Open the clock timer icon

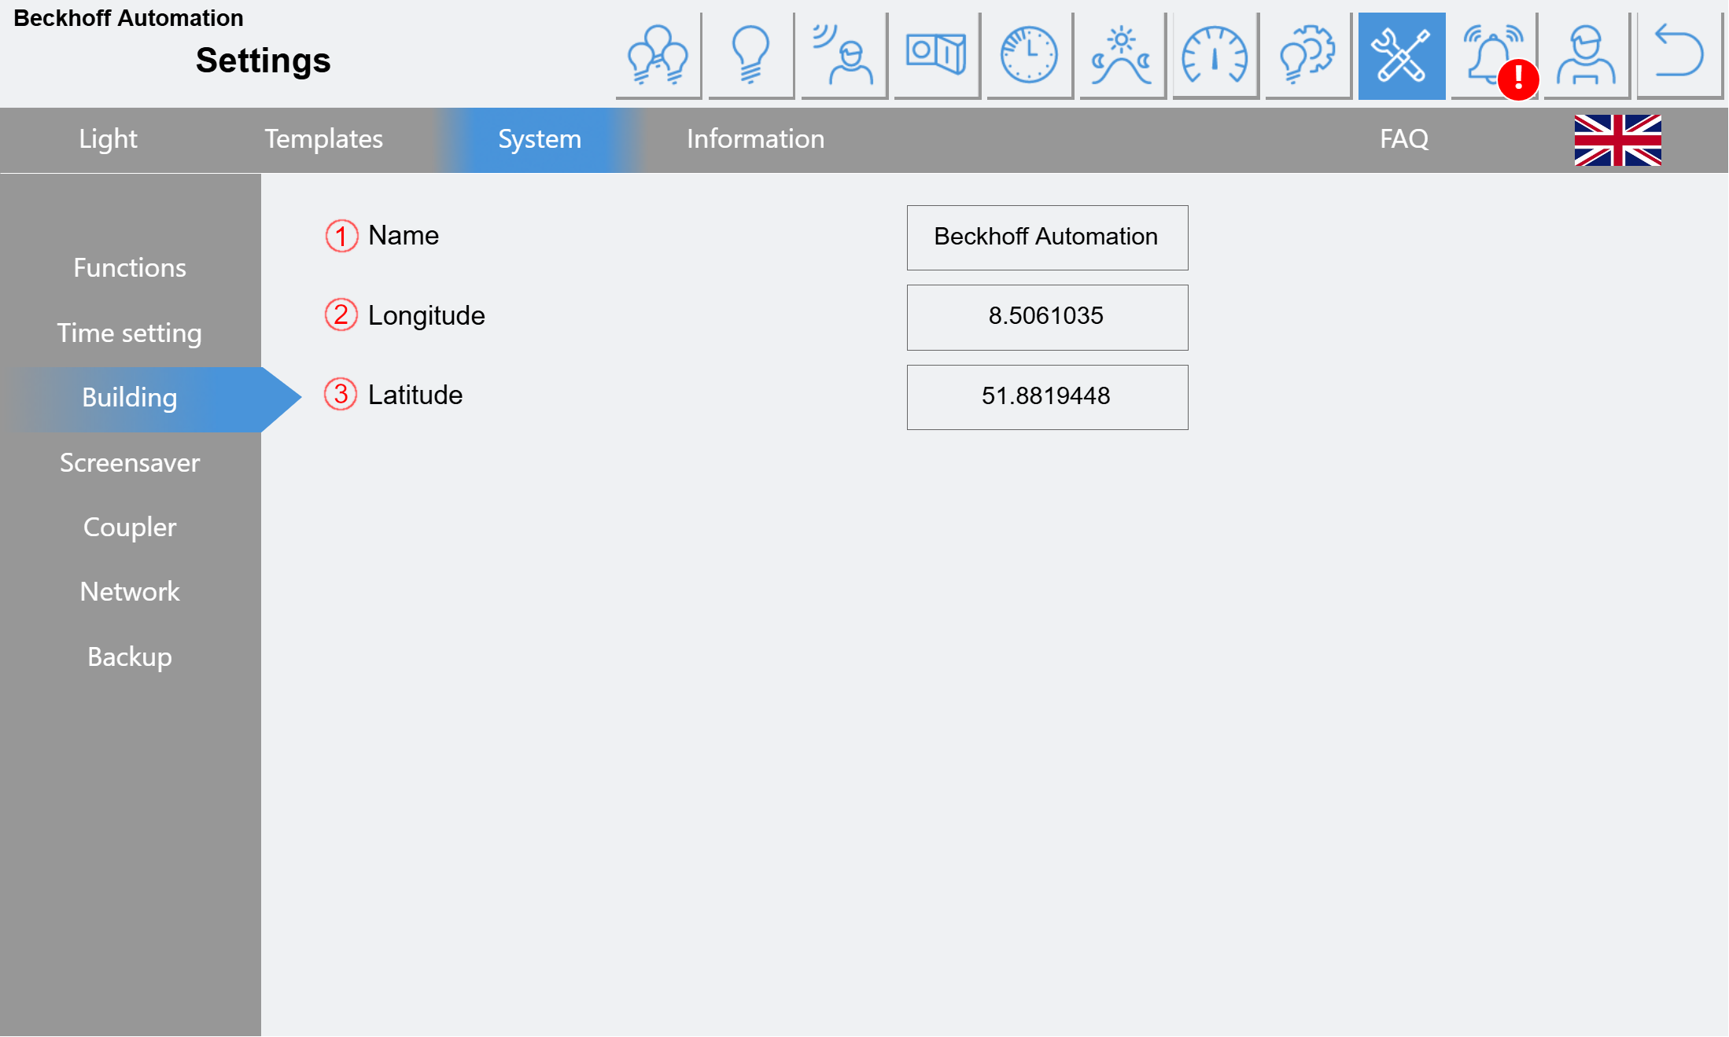tap(1030, 56)
